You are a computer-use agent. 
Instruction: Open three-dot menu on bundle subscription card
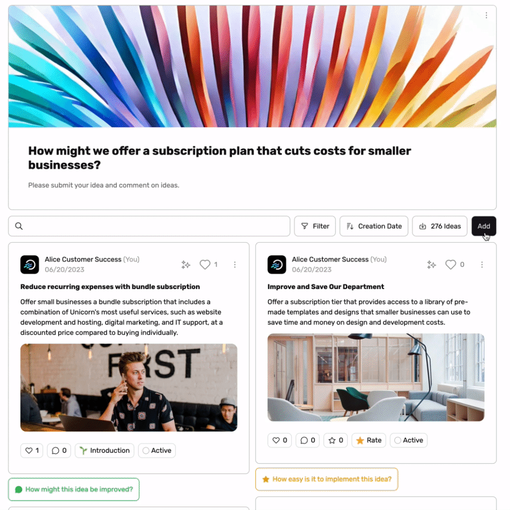point(235,264)
